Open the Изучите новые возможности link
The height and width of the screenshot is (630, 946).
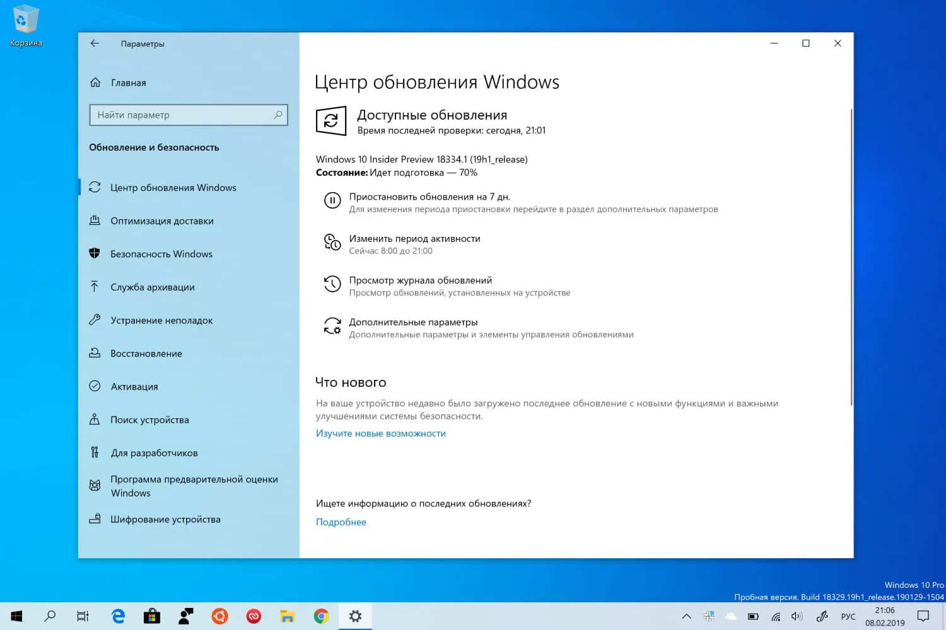coord(381,433)
